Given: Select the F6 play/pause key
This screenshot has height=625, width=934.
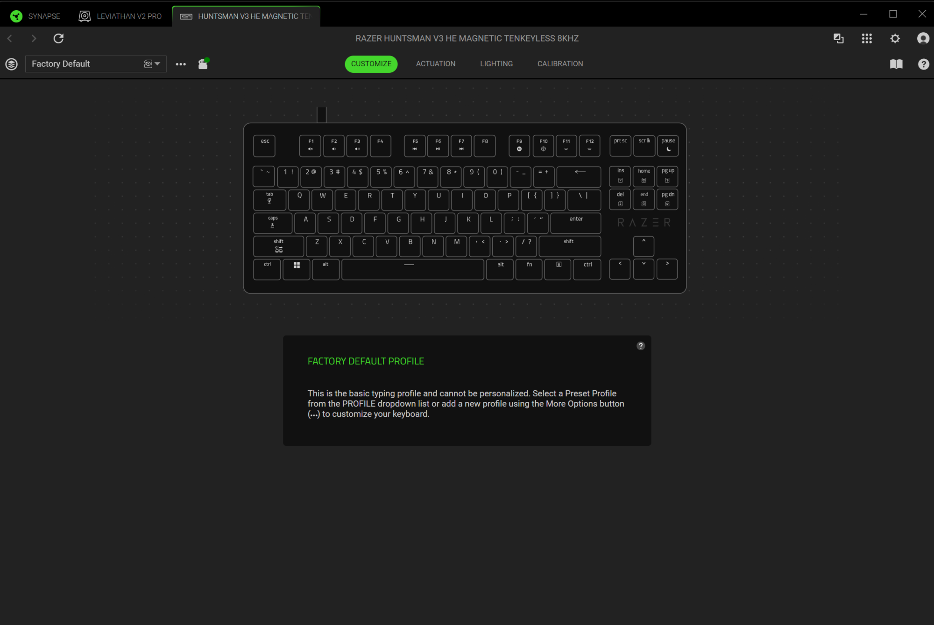Looking at the screenshot, I should pos(438,146).
